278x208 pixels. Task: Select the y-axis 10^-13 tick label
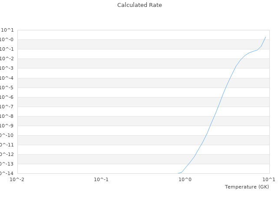tap(7, 164)
